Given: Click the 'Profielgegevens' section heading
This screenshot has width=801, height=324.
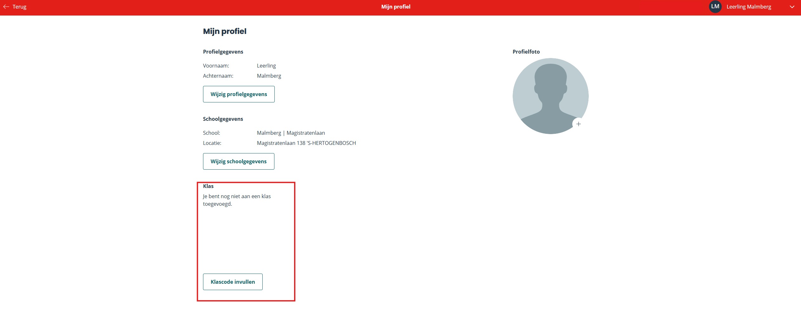Looking at the screenshot, I should [x=223, y=52].
